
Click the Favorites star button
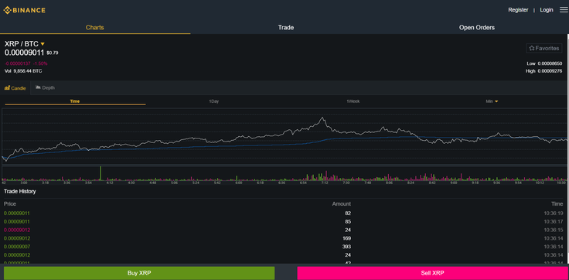coord(544,48)
